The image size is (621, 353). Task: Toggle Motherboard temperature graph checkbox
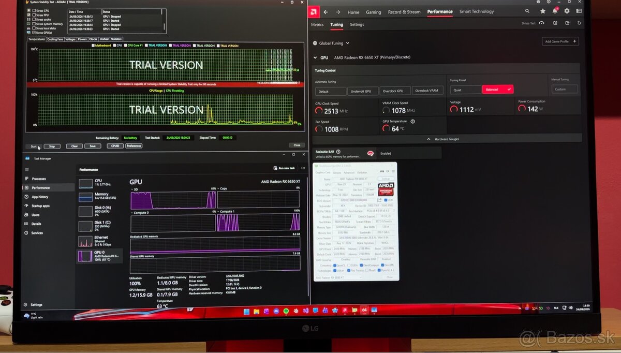click(x=93, y=46)
